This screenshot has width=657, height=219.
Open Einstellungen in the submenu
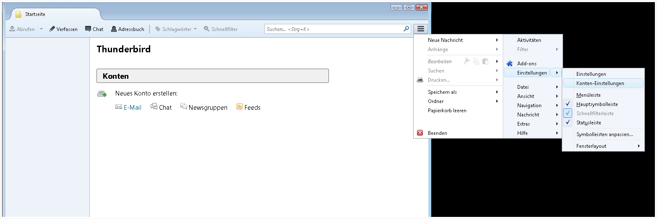[x=603, y=74]
